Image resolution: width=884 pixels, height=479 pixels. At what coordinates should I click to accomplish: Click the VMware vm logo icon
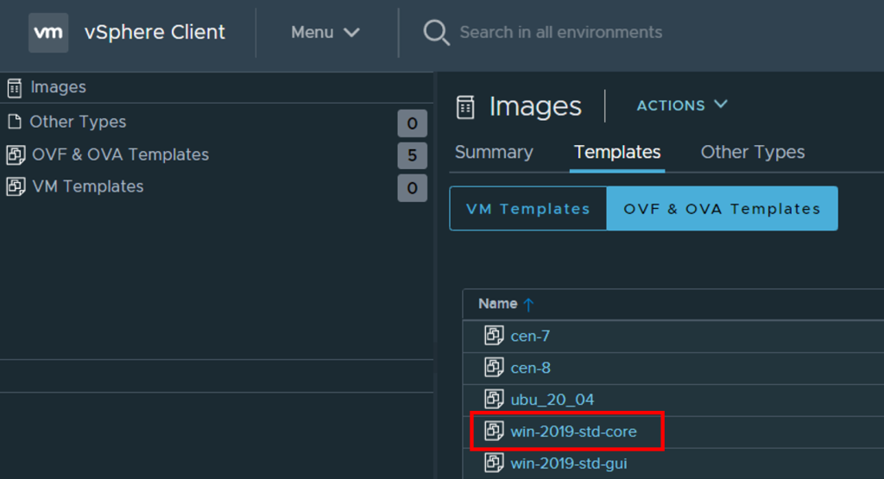[x=48, y=33]
